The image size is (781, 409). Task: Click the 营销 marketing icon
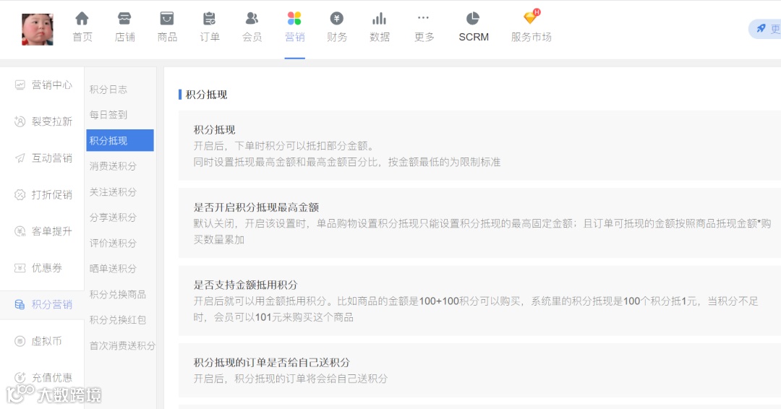pyautogui.click(x=294, y=19)
